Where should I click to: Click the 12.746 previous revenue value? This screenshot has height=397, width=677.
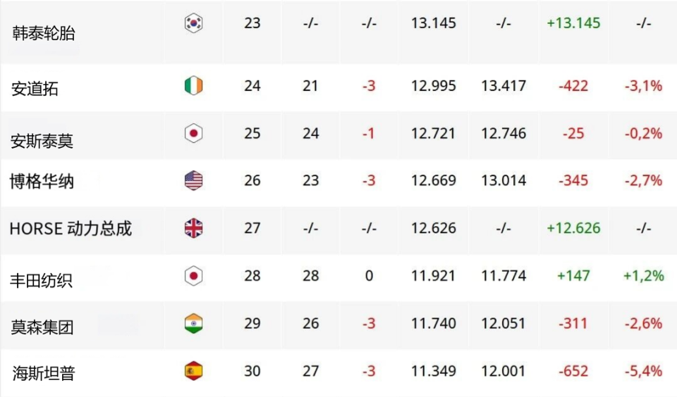pyautogui.click(x=504, y=134)
